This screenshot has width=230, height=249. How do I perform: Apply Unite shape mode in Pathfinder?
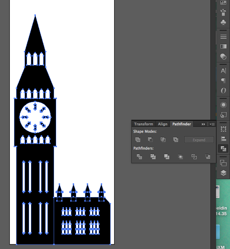click(x=138, y=139)
